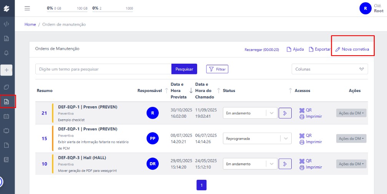Click the advance arrow button for order 10
The width and height of the screenshot is (387, 194).
(x=285, y=164)
